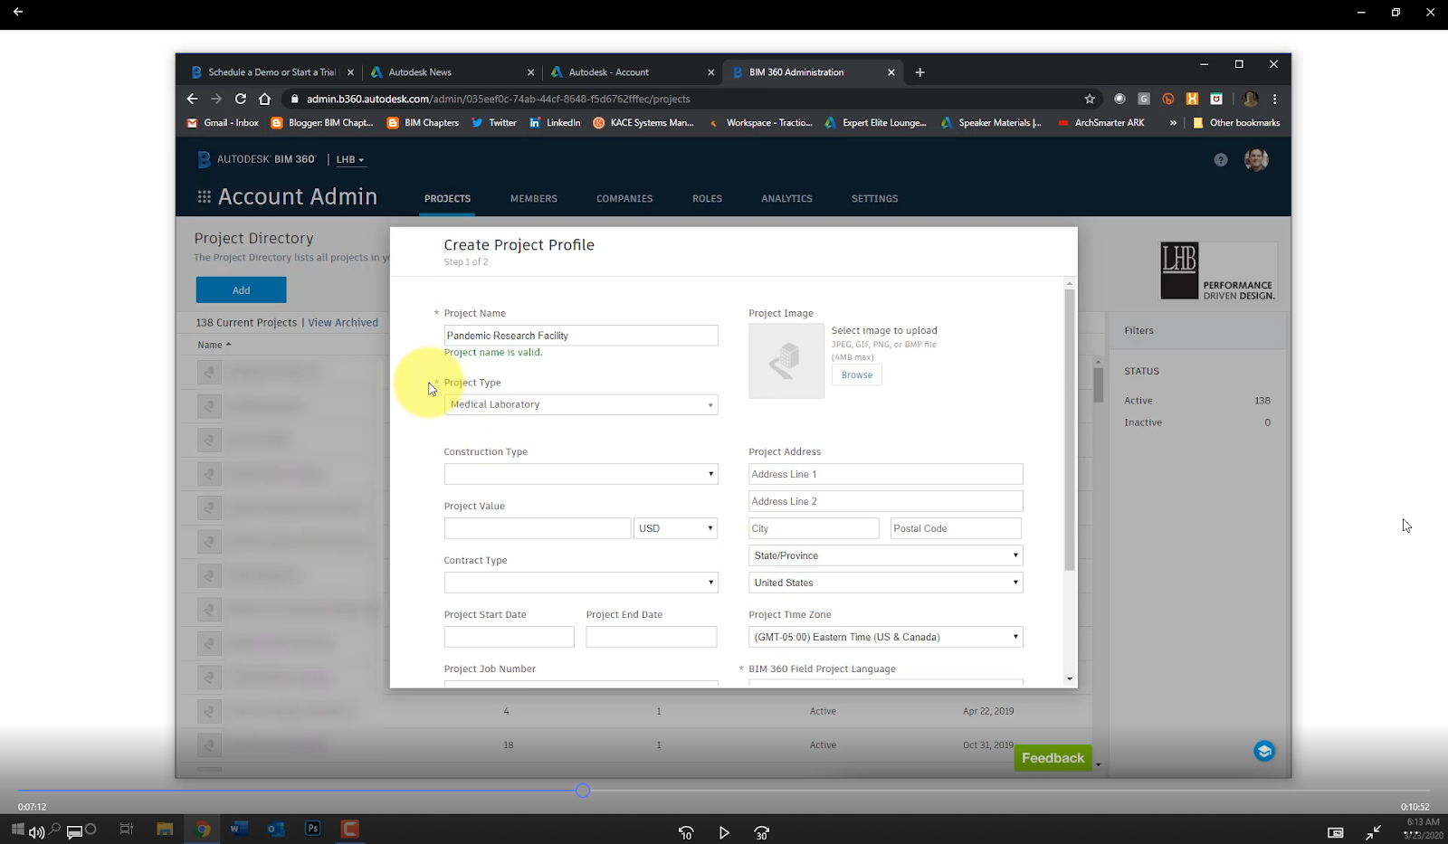Expand the Contract Type dropdown
Image resolution: width=1448 pixels, height=844 pixels.
pyautogui.click(x=581, y=583)
